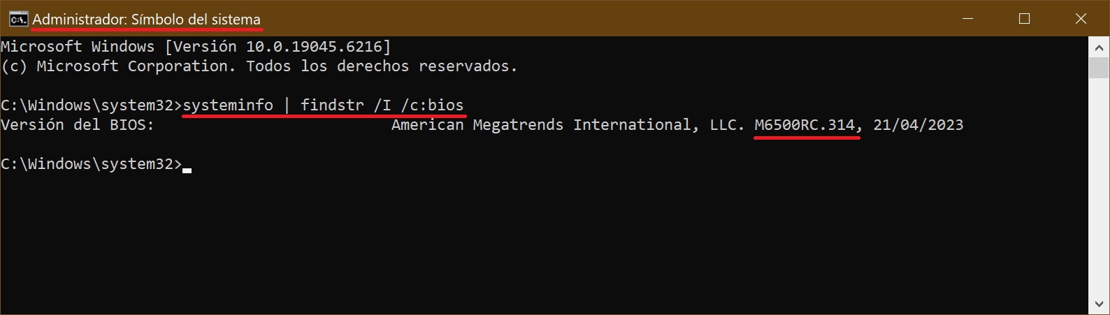Click American Megatrends International text
The image size is (1110, 315).
click(541, 125)
